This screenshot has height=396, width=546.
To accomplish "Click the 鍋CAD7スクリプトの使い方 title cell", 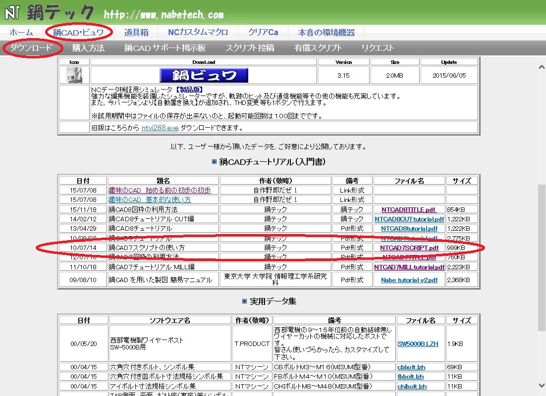I will (164, 247).
